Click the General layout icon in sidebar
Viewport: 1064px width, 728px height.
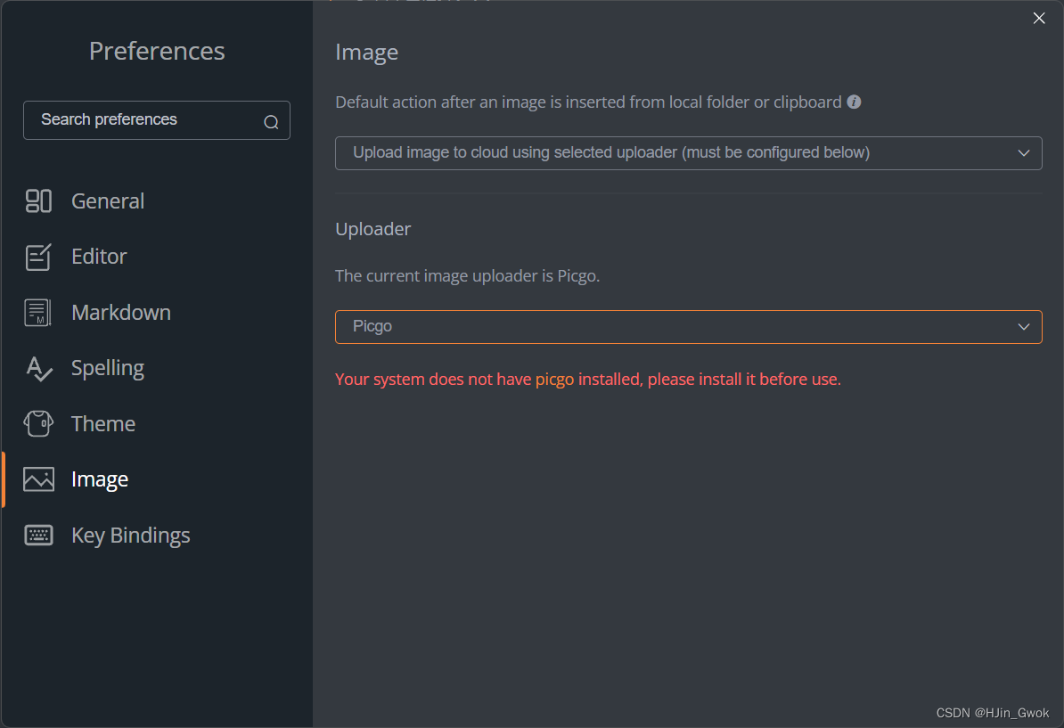coord(38,201)
